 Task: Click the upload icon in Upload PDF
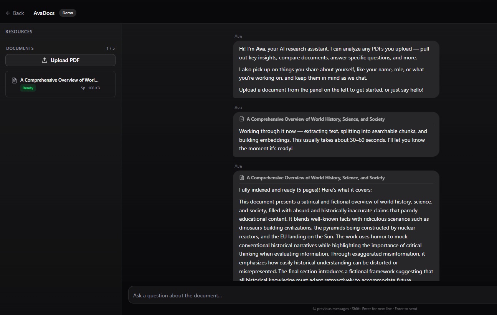click(x=45, y=60)
